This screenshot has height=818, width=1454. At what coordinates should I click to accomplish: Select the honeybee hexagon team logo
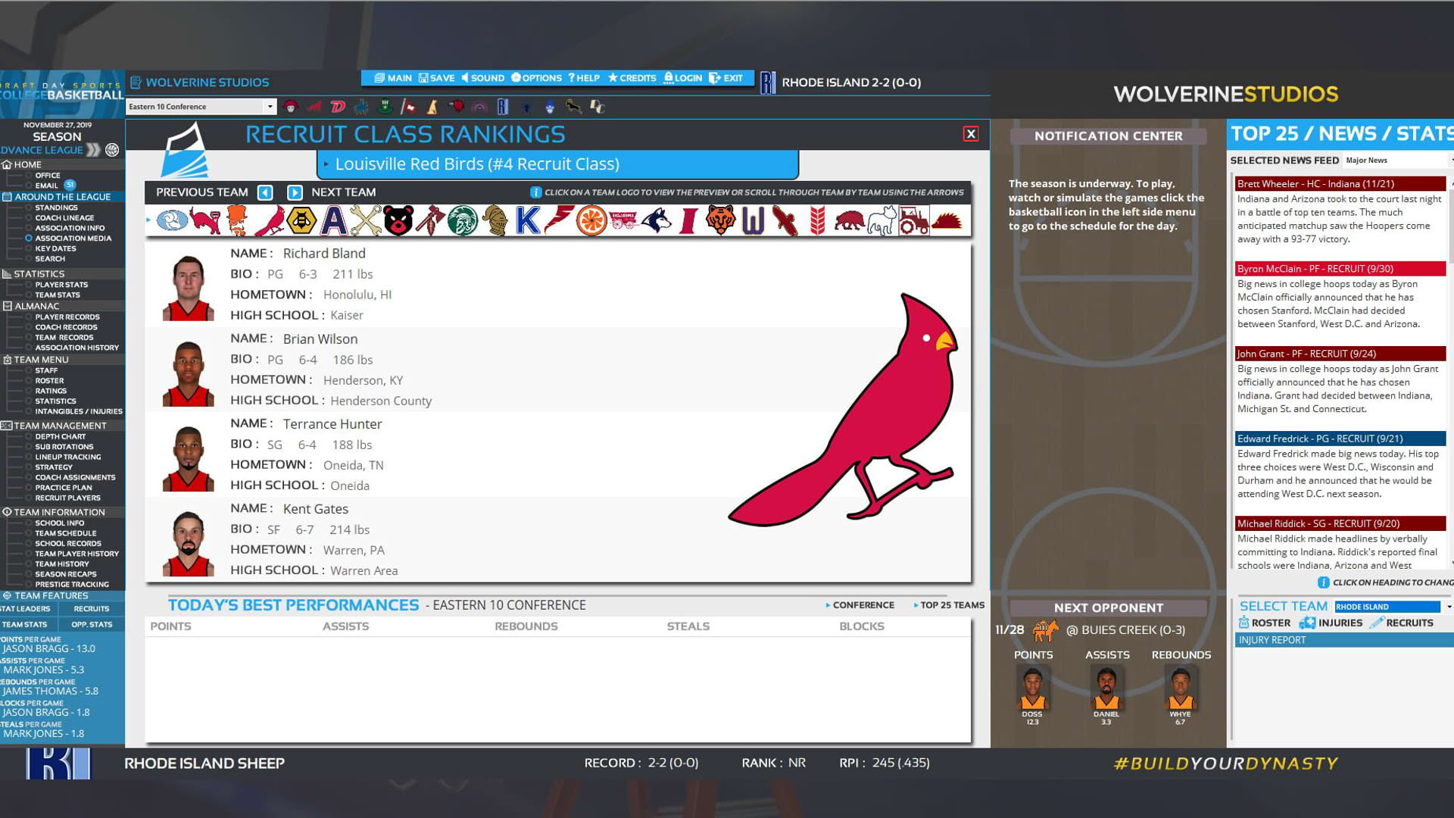[x=301, y=220]
